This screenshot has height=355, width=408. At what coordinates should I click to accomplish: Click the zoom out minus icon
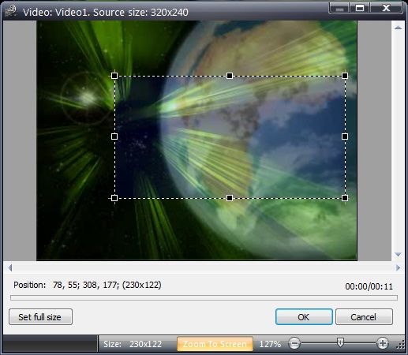point(294,343)
